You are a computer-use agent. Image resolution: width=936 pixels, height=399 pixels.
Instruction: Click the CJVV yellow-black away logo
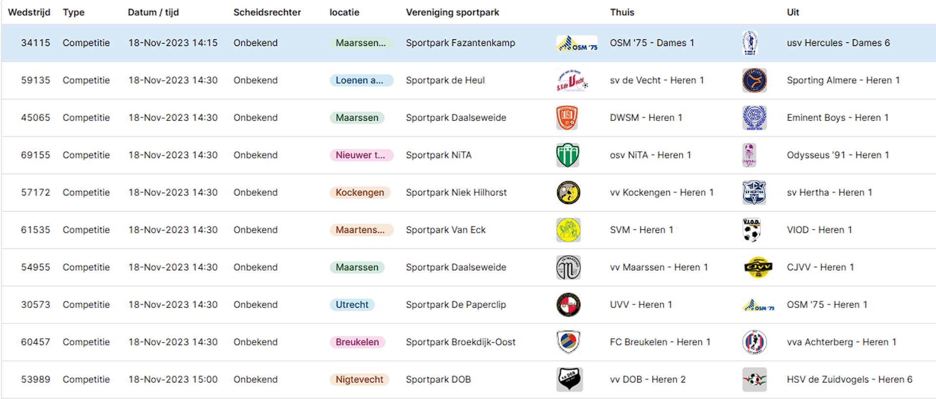click(758, 267)
